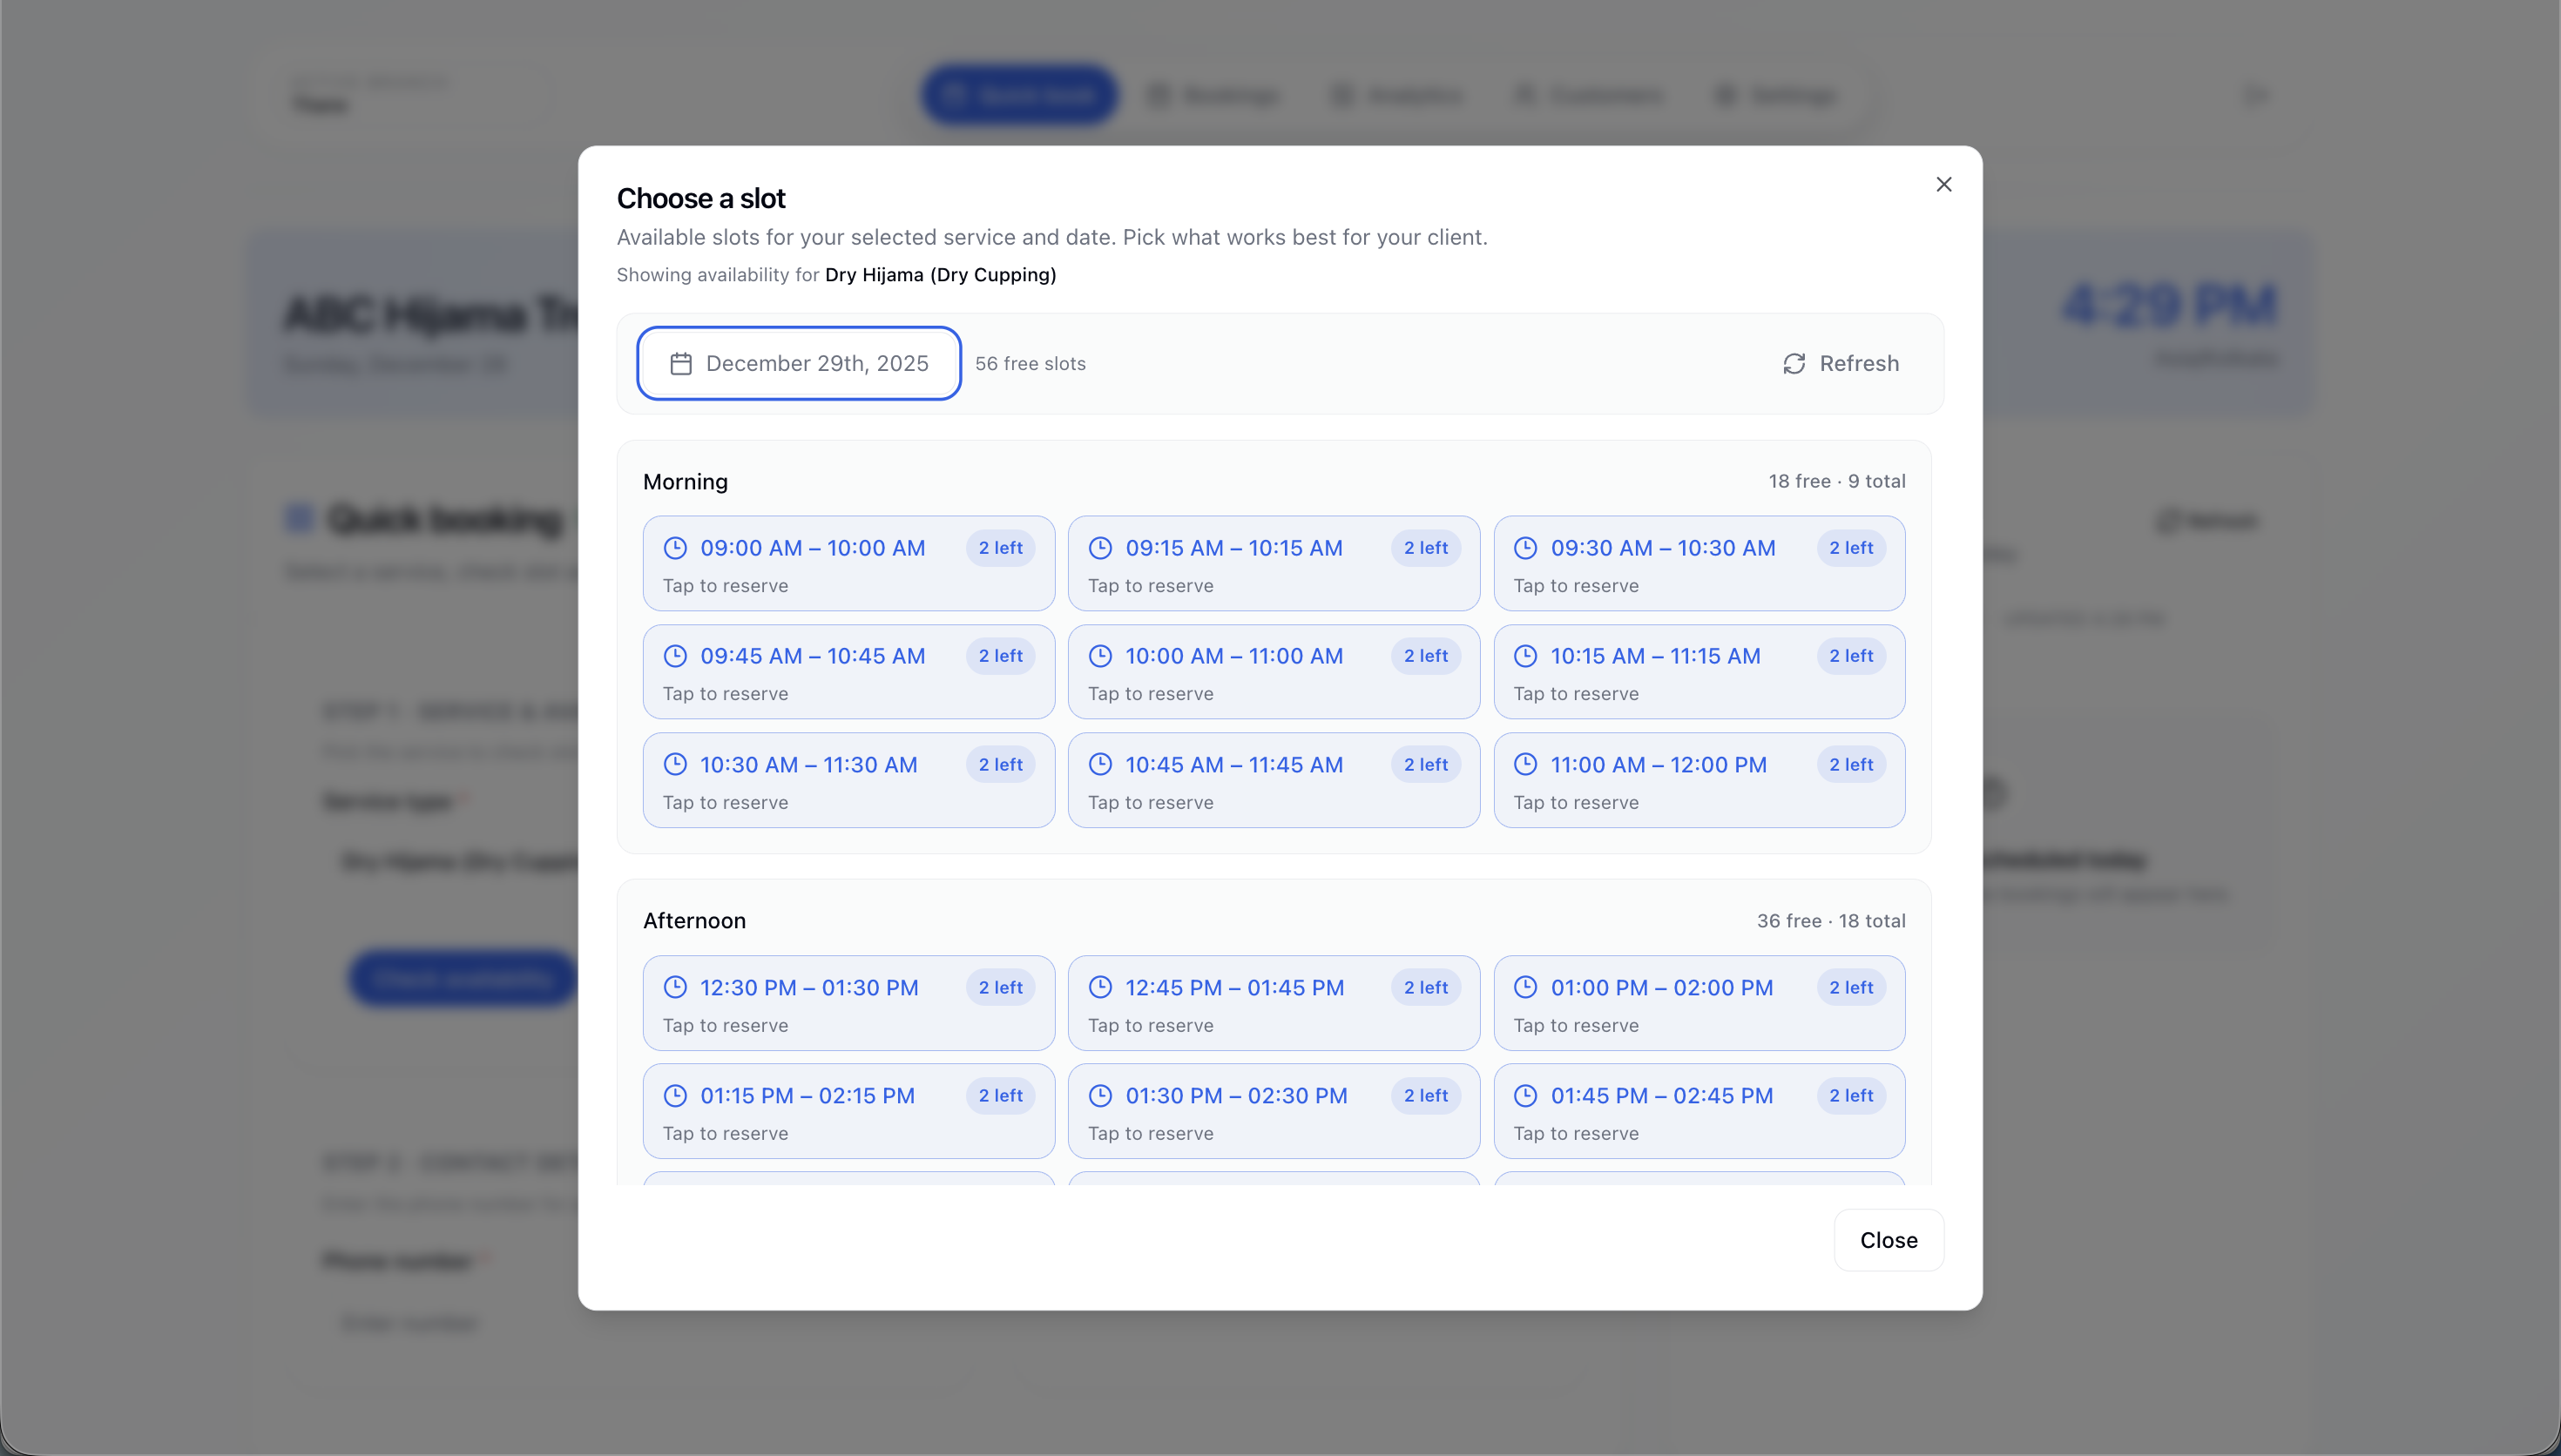Open the December 29th, 2025 date picker
Screen dimensions: 2561x1456
click(x=798, y=363)
